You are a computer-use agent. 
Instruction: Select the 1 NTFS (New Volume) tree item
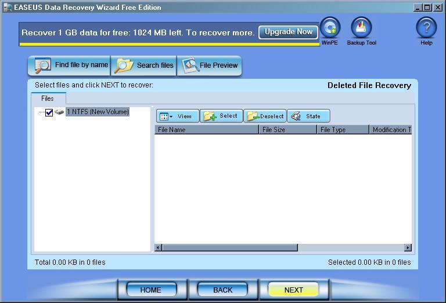point(98,112)
